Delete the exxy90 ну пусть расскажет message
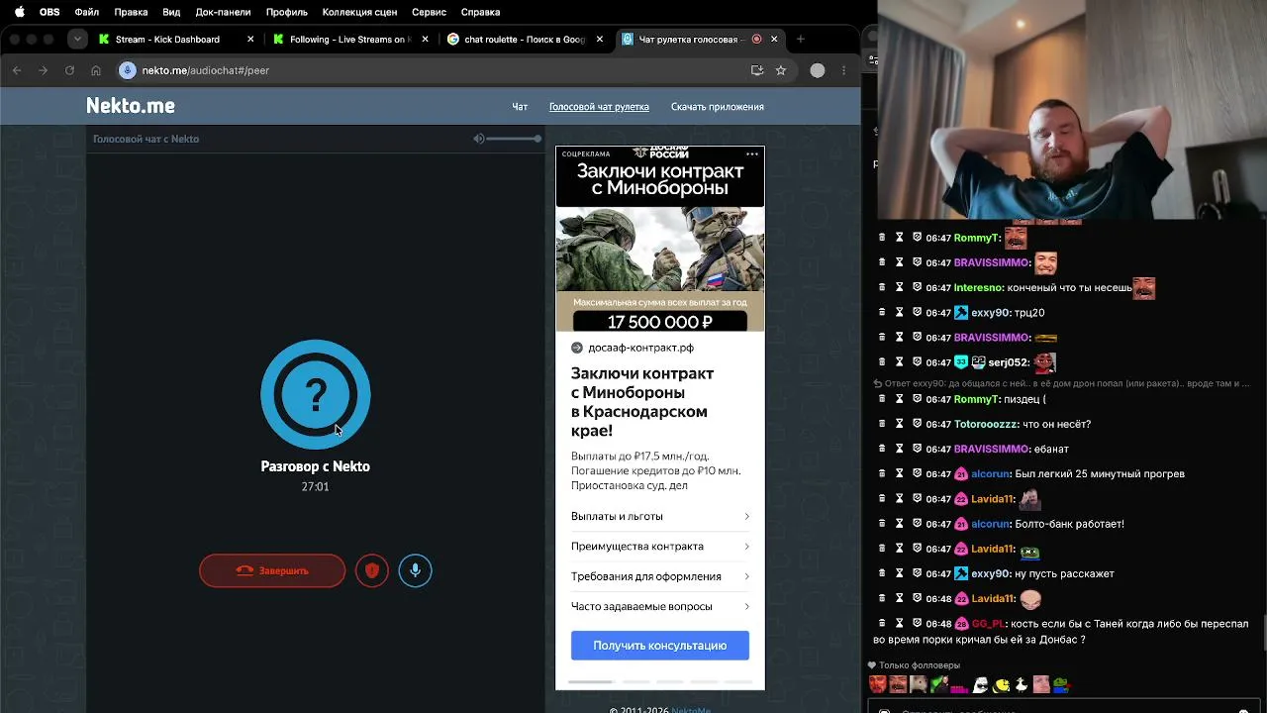The image size is (1267, 713). tap(882, 573)
